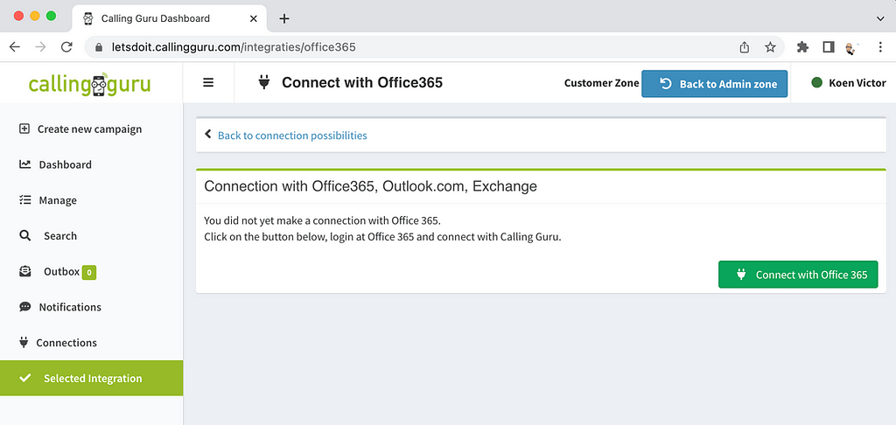Open a new browser tab
This screenshot has width=896, height=425.
click(x=284, y=18)
